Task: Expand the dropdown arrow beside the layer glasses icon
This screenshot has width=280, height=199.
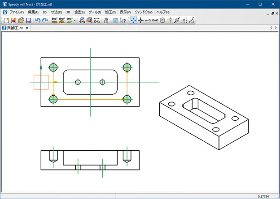Action: pyautogui.click(x=74, y=21)
